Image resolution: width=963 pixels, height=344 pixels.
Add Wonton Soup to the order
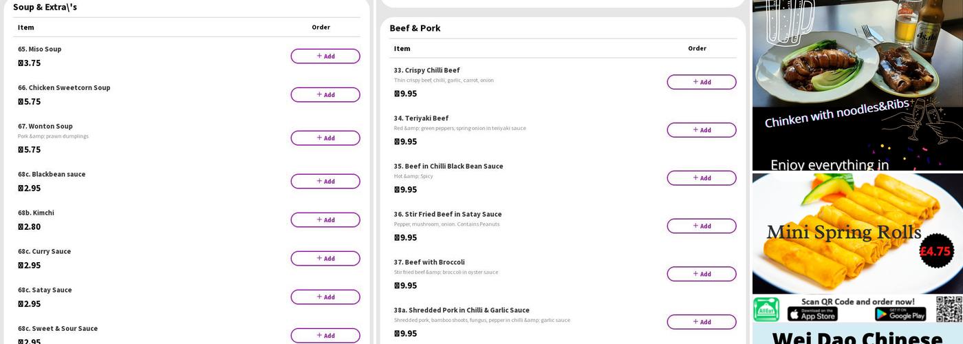(325, 138)
